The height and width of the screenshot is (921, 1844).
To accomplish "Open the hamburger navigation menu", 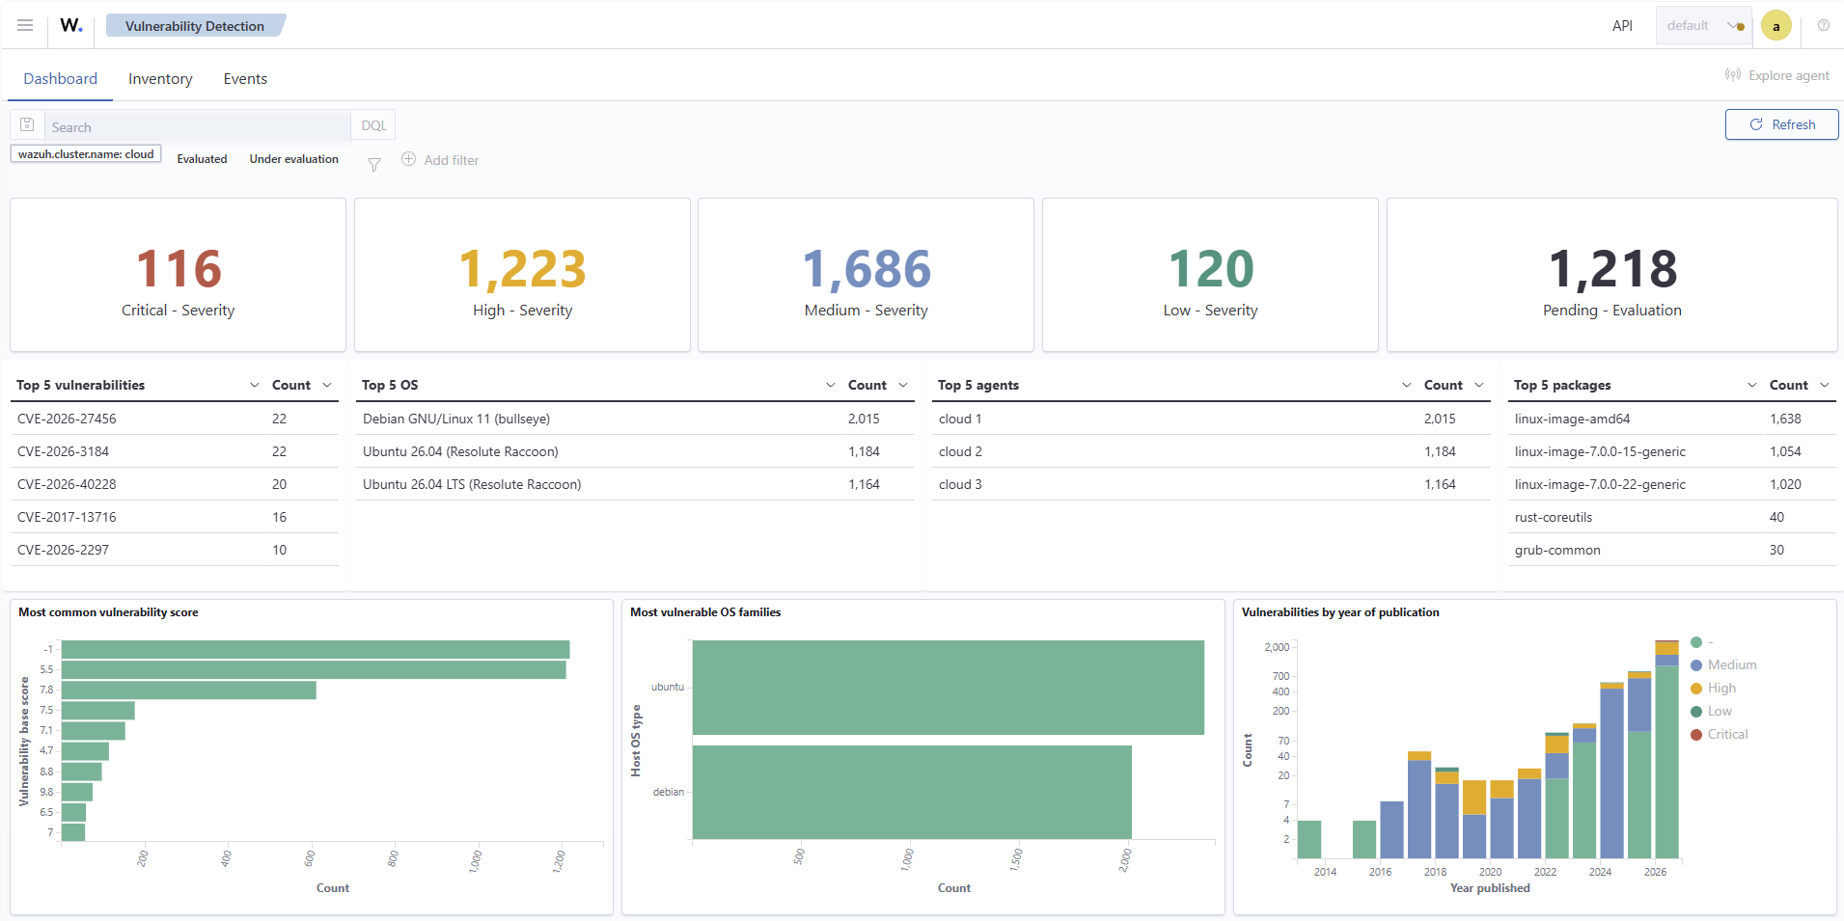I will click(x=25, y=25).
